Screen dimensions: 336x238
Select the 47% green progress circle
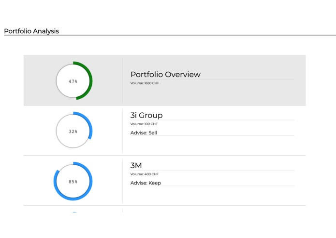point(73,81)
